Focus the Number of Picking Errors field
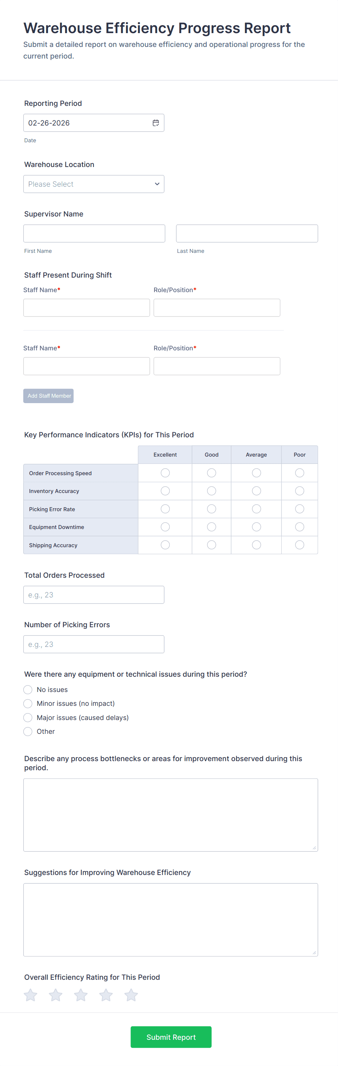Screen dimensions: 338x1066 94,644
